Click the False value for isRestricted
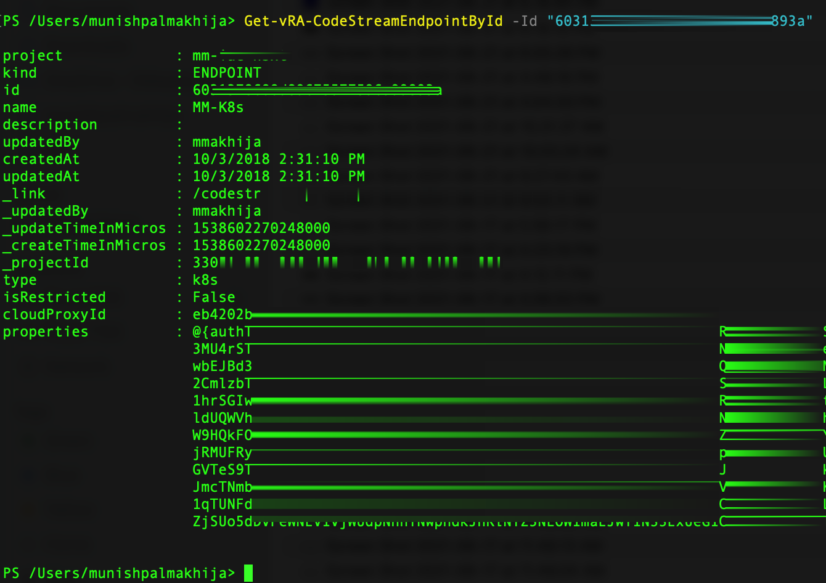The width and height of the screenshot is (826, 583). click(214, 297)
